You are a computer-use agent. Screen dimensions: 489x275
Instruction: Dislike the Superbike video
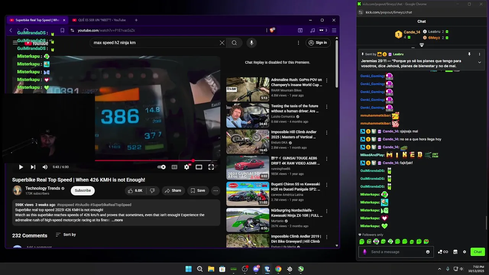point(152,191)
